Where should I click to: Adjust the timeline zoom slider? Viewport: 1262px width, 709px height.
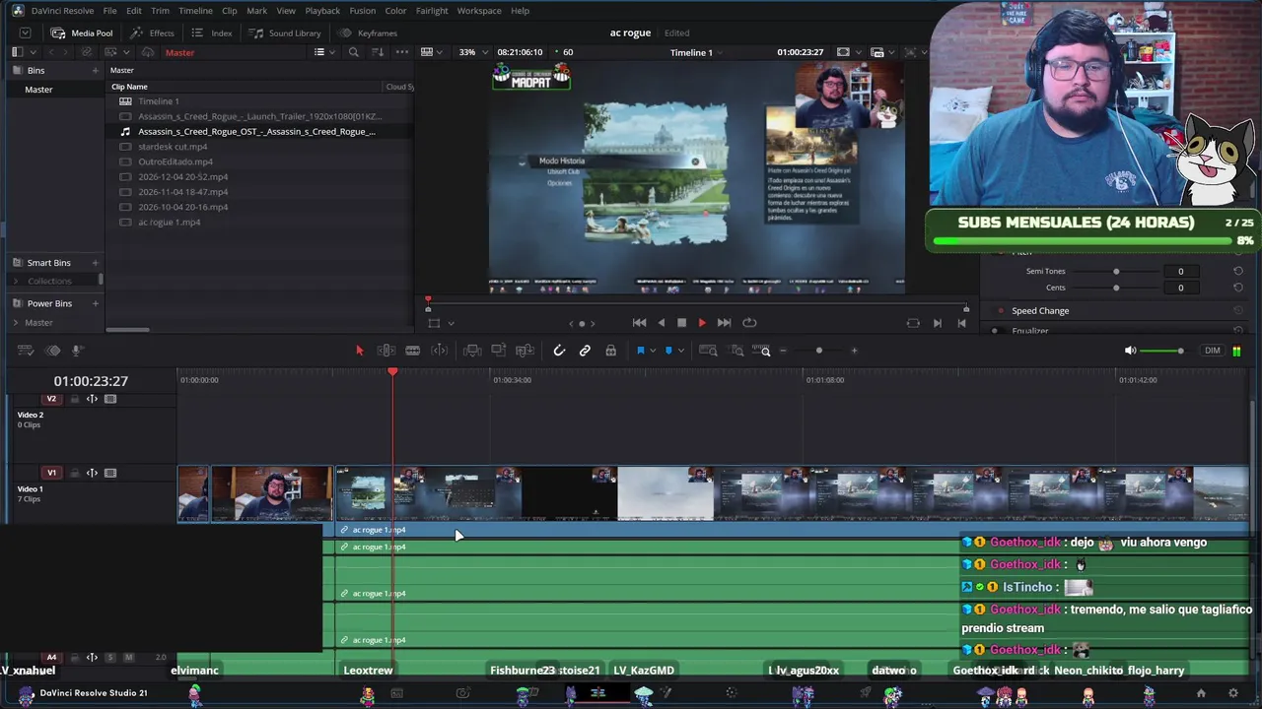pyautogui.click(x=818, y=351)
